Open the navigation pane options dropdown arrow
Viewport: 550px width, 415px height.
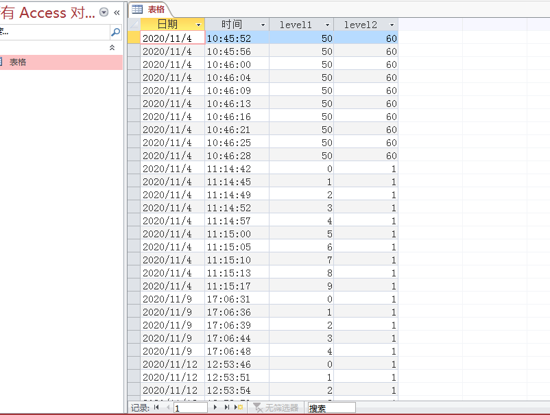104,12
